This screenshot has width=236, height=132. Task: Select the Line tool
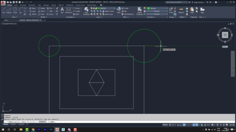coord(3,10)
